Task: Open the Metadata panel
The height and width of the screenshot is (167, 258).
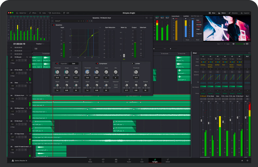Action: pos(233,13)
